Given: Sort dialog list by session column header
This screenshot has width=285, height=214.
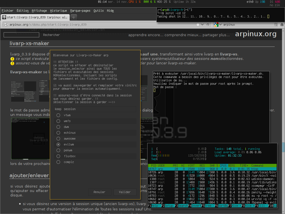Looking at the screenshot, I should tap(100, 109).
